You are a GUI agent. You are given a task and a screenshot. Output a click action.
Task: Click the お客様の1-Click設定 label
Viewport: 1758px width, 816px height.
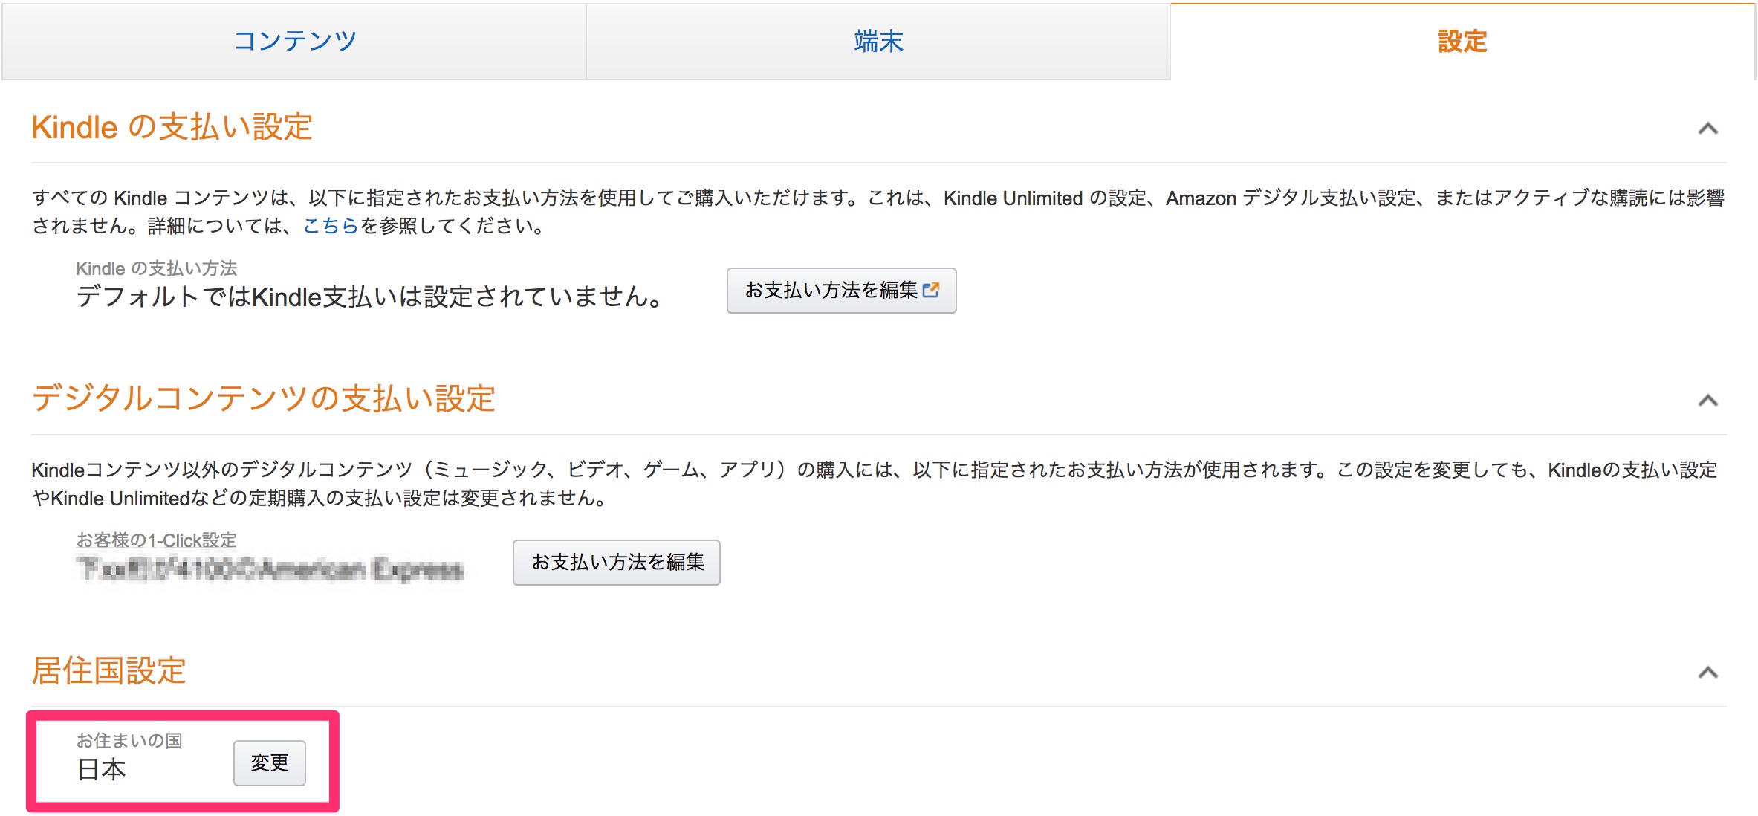coord(157,540)
